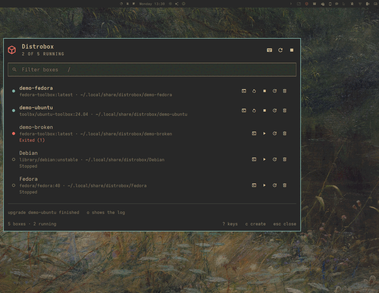Screen dimensions: 379x293
Task: Upgrade the Debian box
Action: point(275,159)
